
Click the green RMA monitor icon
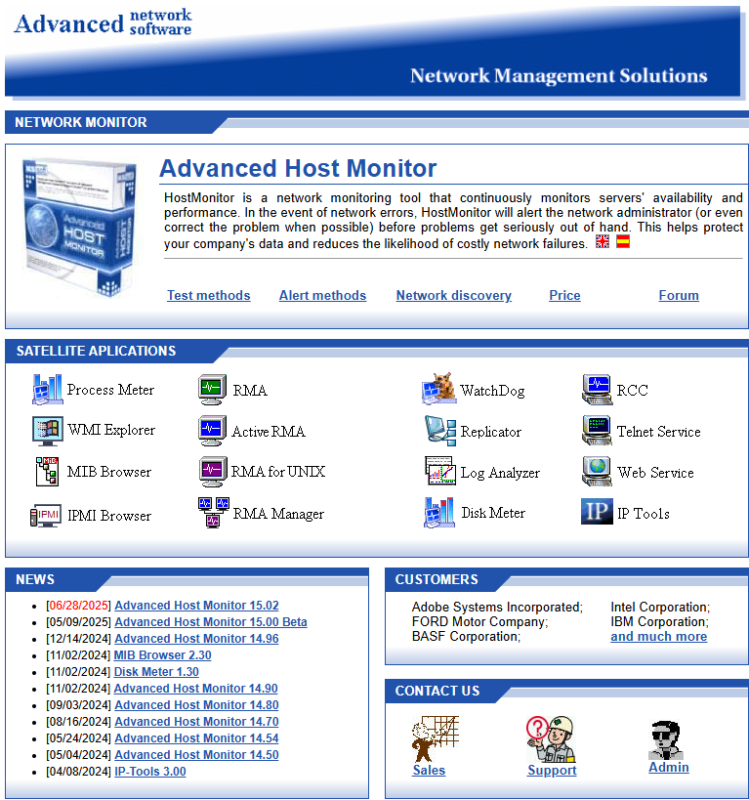pyautogui.click(x=212, y=390)
